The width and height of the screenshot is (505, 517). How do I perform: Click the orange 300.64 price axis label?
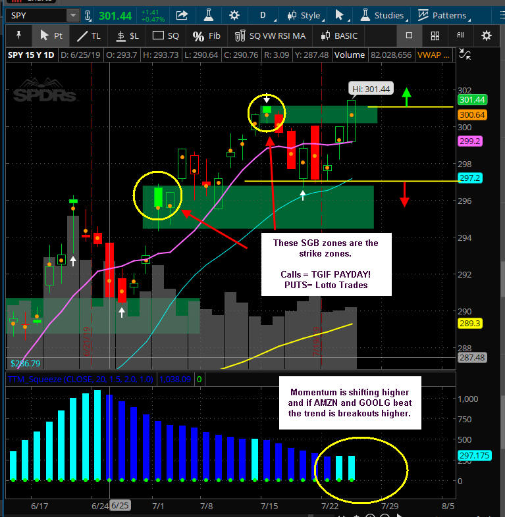pos(472,114)
